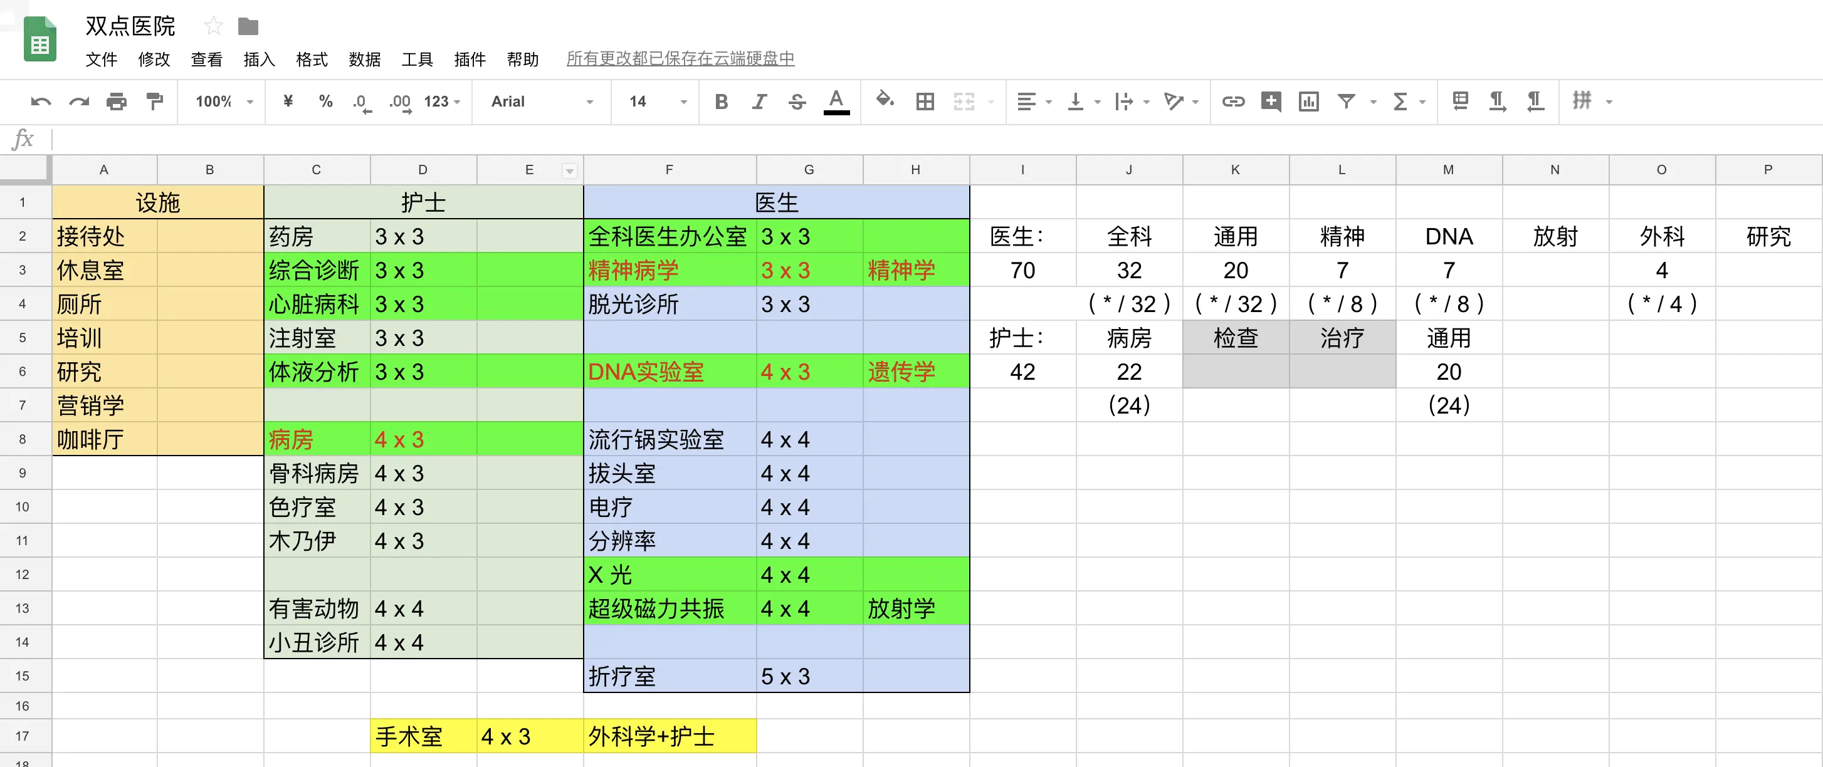
Task: Click the Insert chart icon
Action: pyautogui.click(x=1308, y=102)
